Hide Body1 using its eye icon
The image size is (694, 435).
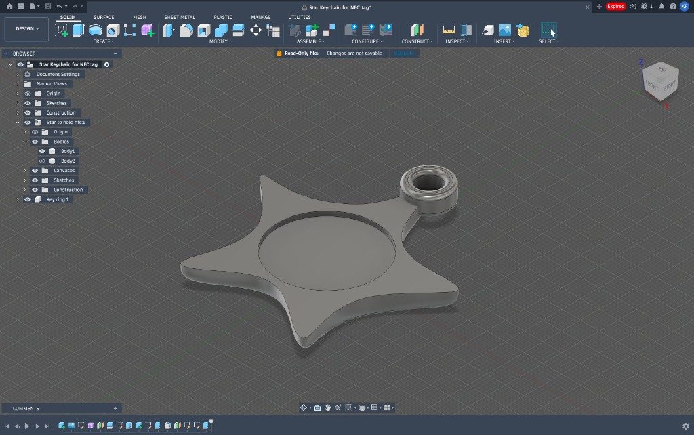pyautogui.click(x=42, y=151)
